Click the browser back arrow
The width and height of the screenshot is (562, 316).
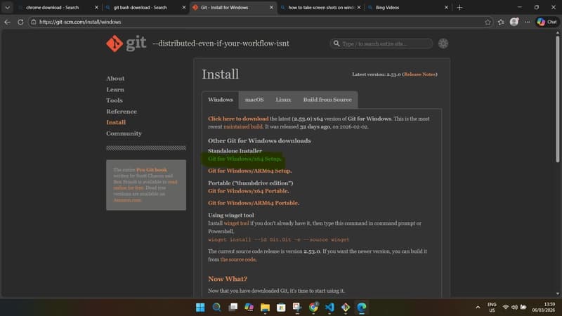coord(8,22)
